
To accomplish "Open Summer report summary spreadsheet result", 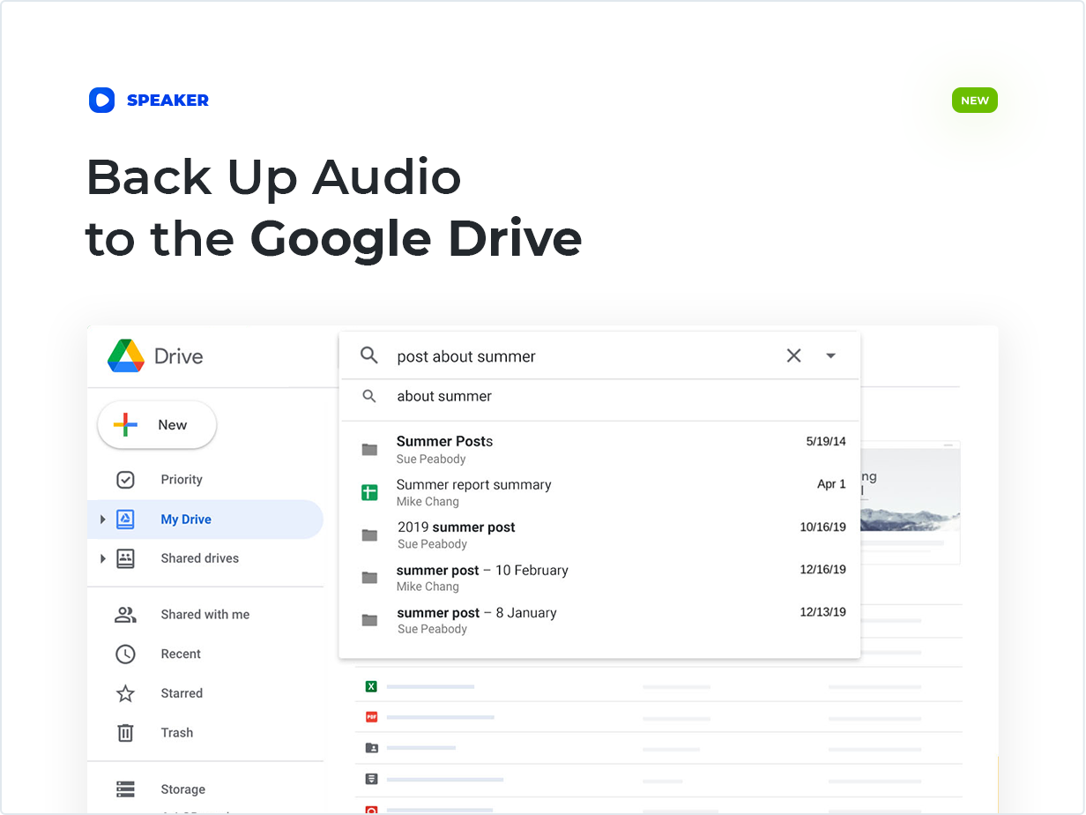I will point(599,492).
